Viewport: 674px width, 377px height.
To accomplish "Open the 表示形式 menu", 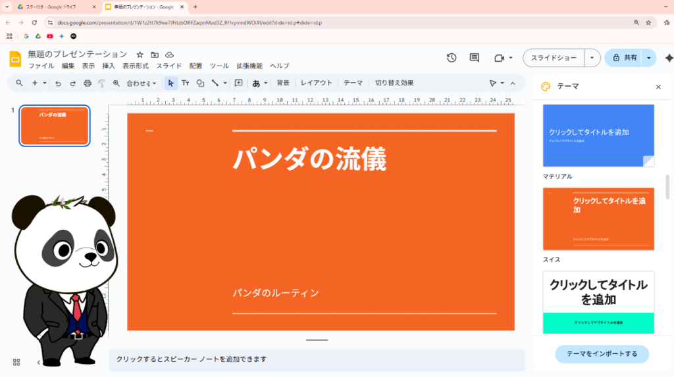I will pos(136,66).
